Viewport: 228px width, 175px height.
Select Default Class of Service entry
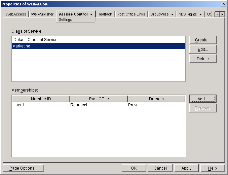pos(99,40)
